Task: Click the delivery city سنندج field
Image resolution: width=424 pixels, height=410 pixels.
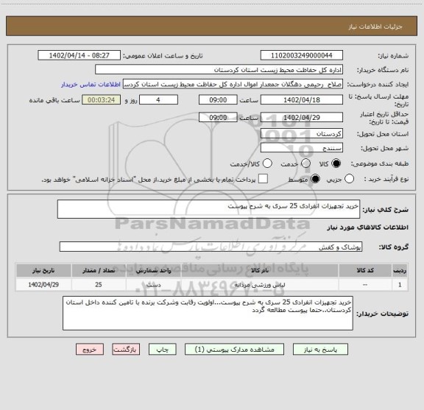Action: pos(302,148)
